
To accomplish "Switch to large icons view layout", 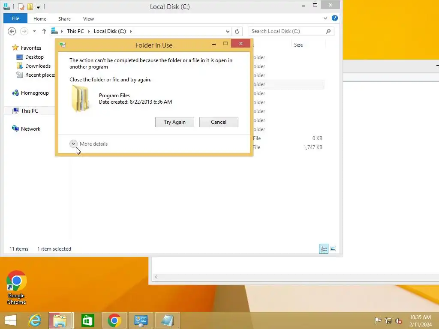I will pyautogui.click(x=333, y=249).
